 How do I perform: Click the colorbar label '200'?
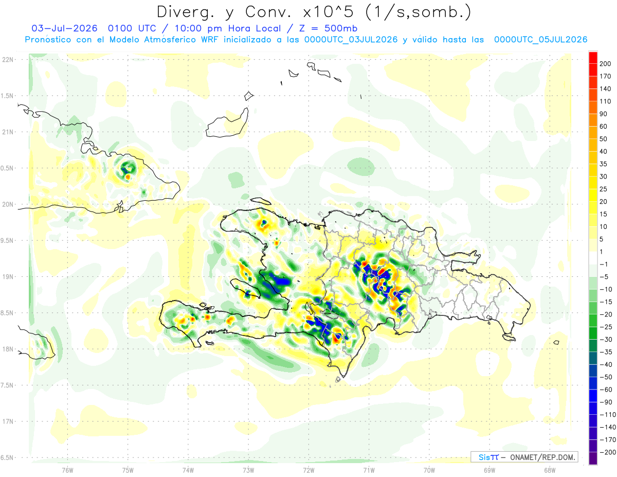click(605, 64)
